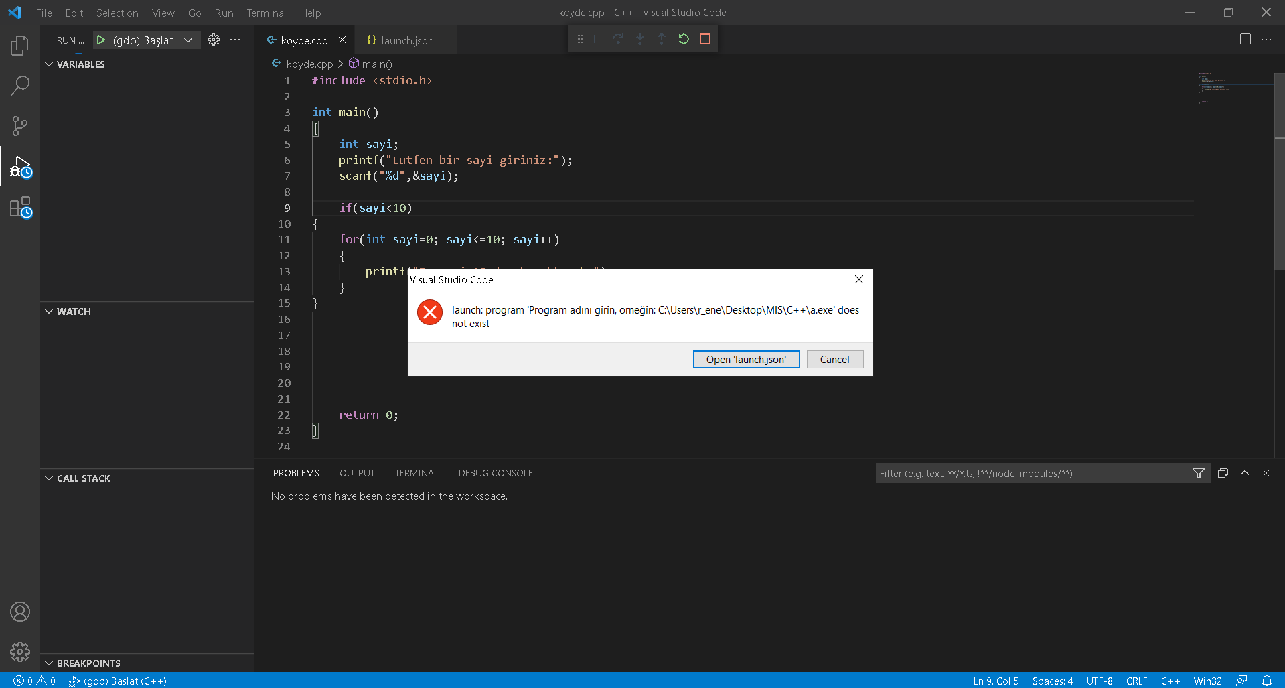Maximize the bottom panel size
The width and height of the screenshot is (1285, 688).
[1245, 473]
